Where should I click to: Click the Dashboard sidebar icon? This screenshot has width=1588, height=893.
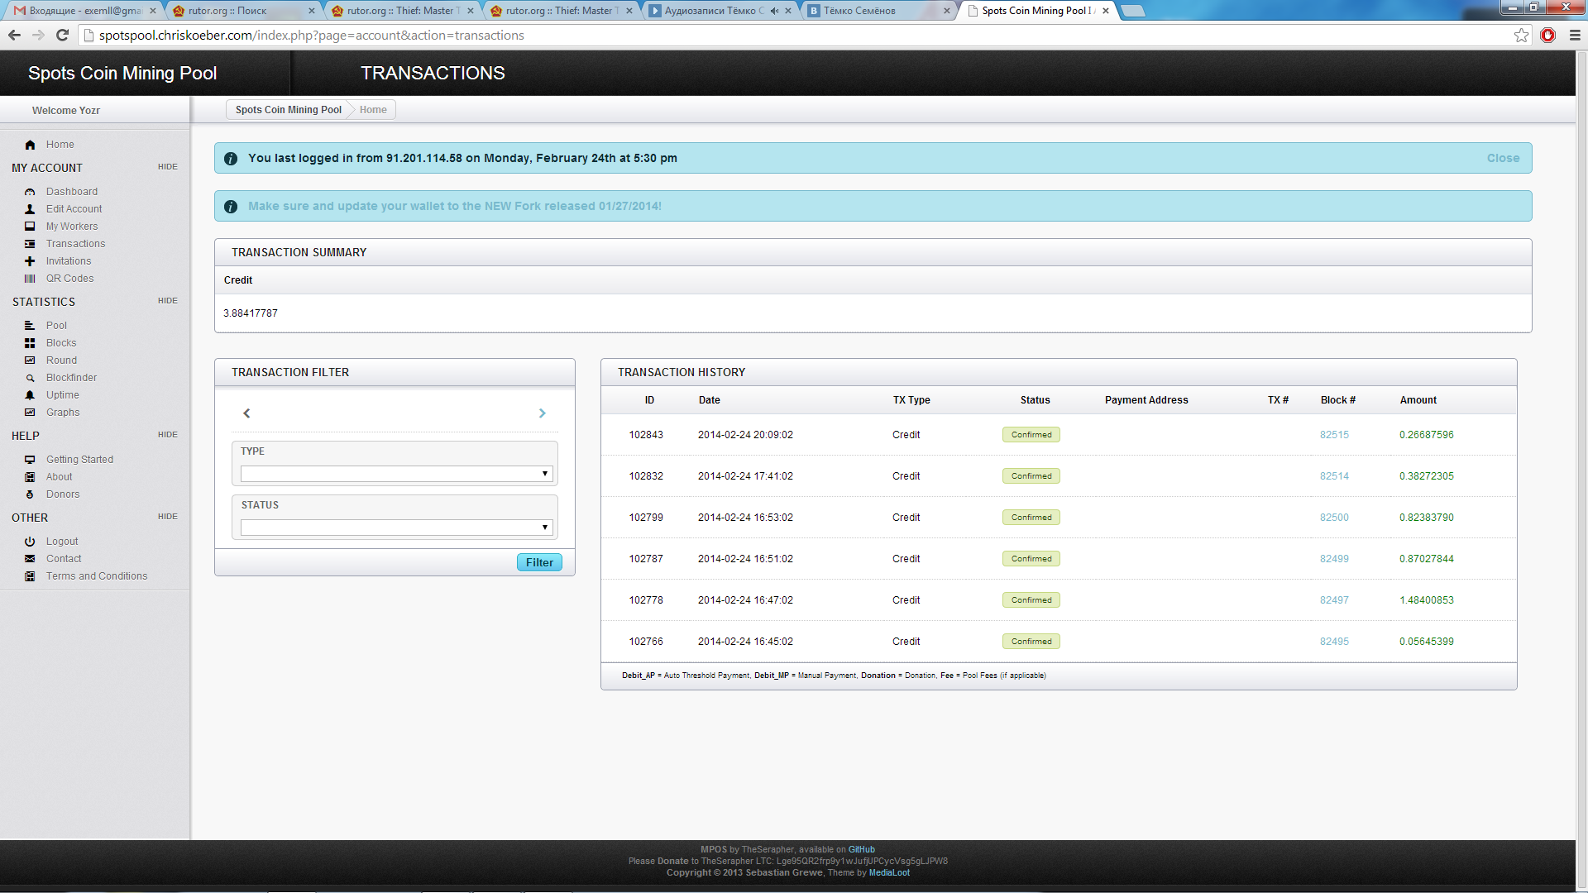[x=30, y=192]
